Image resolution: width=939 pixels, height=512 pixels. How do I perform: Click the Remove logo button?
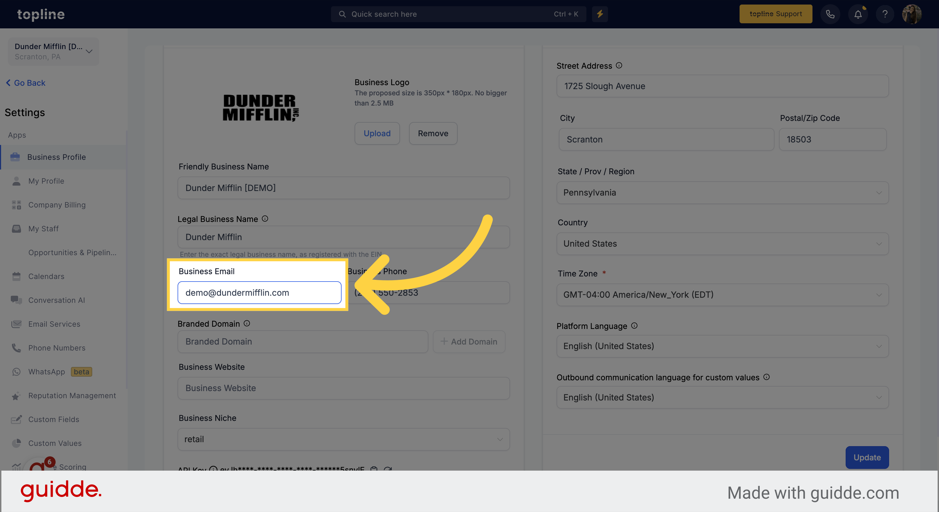click(x=433, y=133)
